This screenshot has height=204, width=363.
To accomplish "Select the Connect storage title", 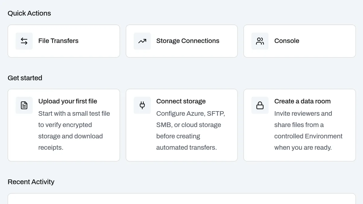I will pos(181,101).
